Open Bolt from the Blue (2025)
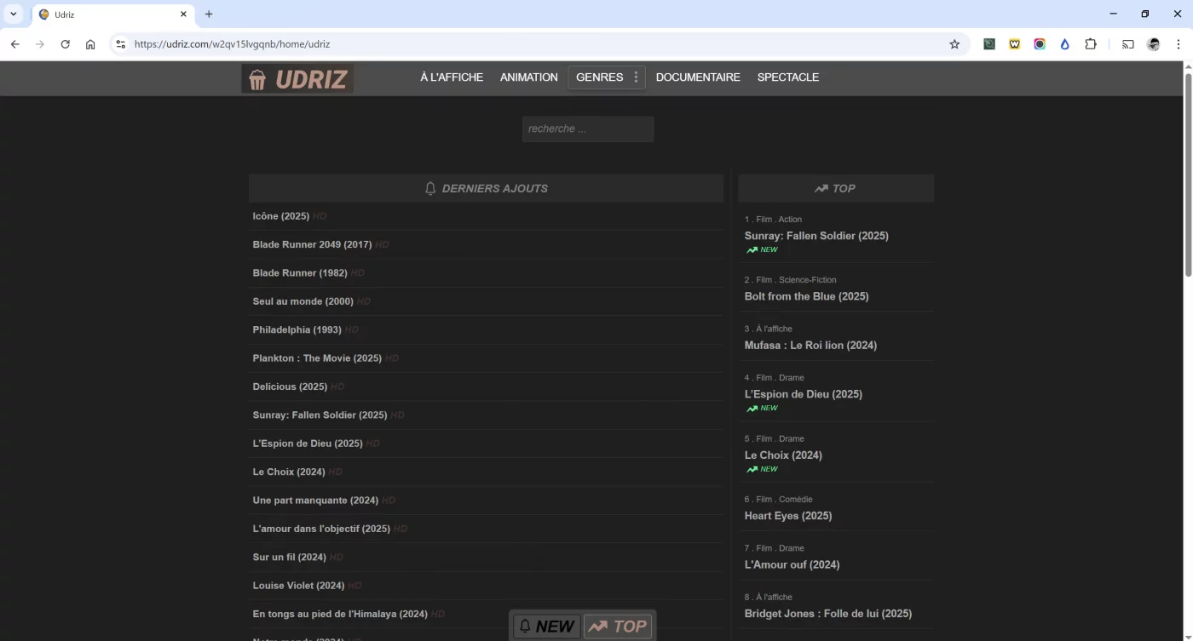This screenshot has height=641, width=1193. [806, 296]
